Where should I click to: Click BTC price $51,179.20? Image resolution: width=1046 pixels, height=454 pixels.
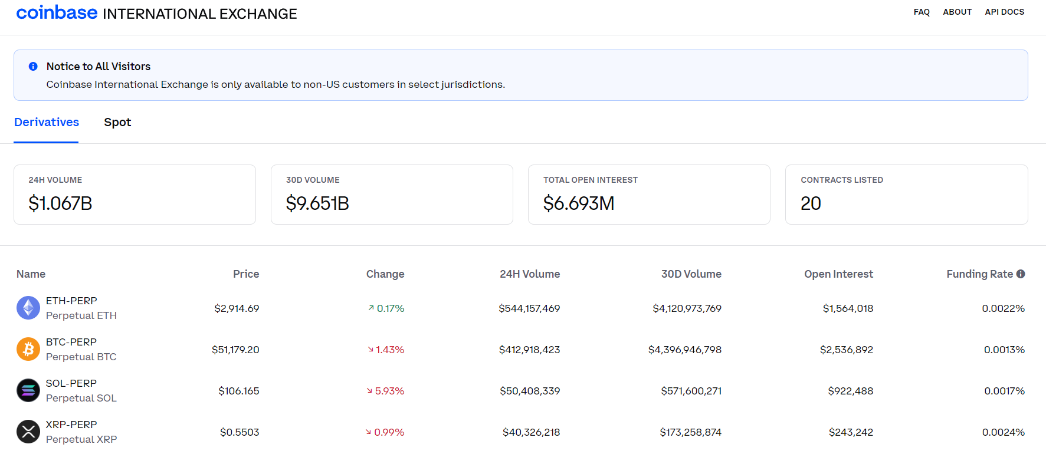click(235, 350)
